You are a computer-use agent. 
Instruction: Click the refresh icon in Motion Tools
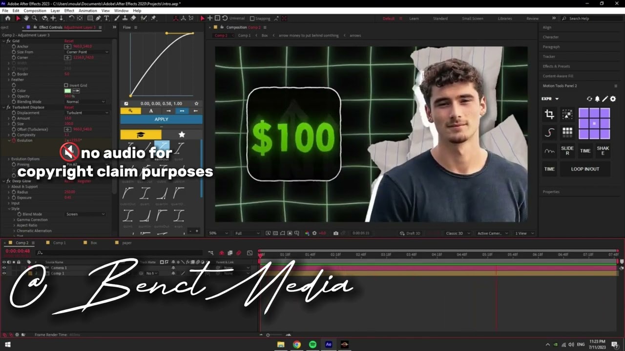(589, 99)
